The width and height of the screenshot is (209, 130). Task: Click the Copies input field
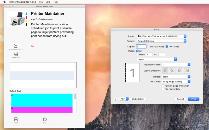(x=141, y=47)
